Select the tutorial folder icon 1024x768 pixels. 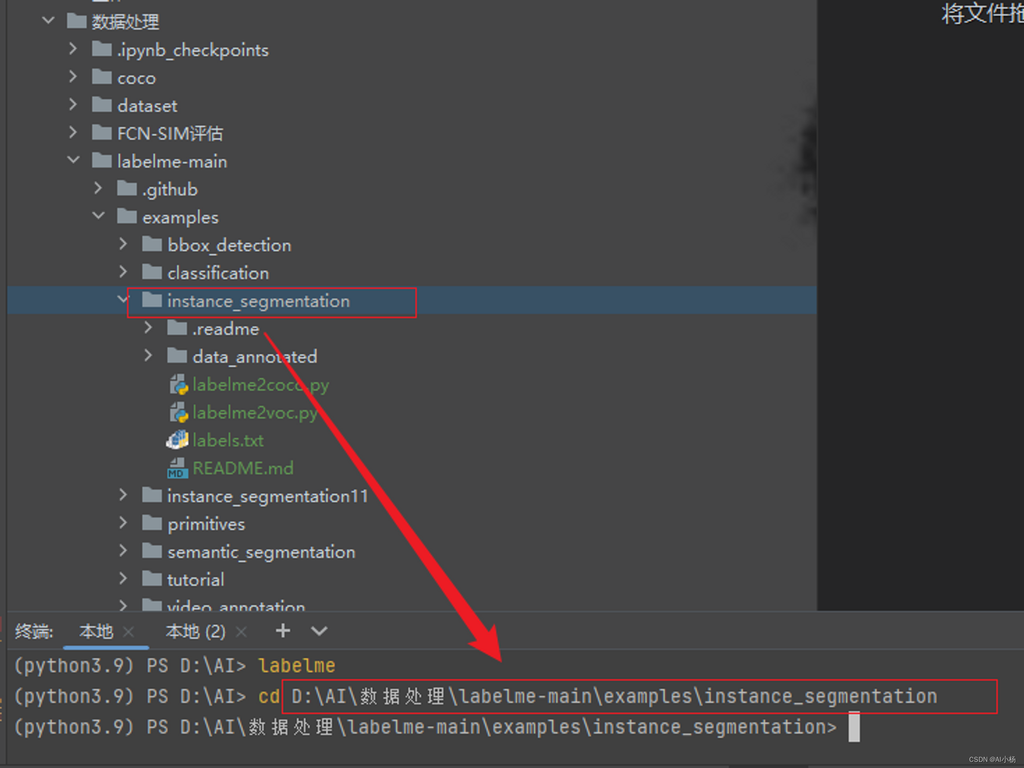tap(152, 578)
